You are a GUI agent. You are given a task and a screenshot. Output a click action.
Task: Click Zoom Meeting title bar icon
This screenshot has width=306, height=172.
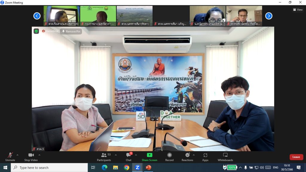(2, 2)
